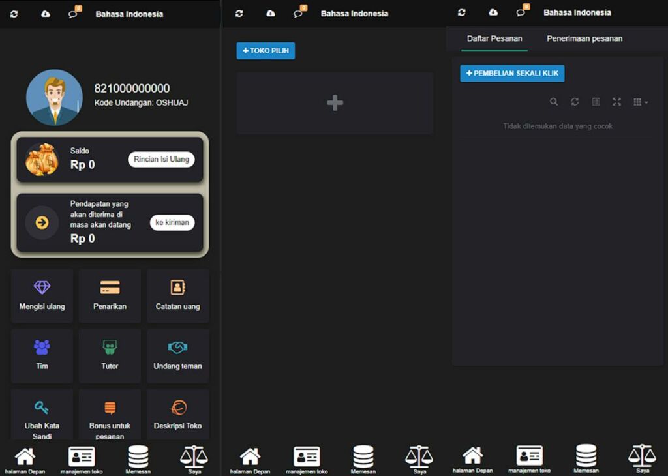Click the user avatar picture
The width and height of the screenshot is (668, 476).
54,98
